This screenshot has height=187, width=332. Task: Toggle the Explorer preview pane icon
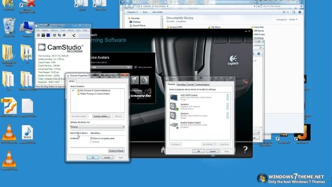tap(294, 12)
